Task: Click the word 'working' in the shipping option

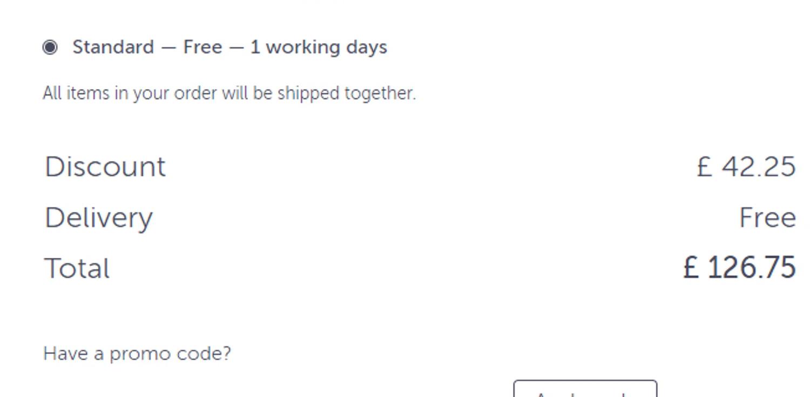Action: 303,47
